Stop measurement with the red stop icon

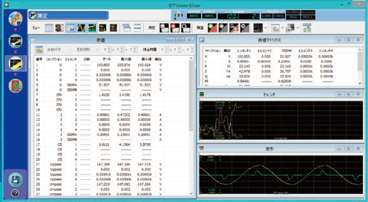click(x=175, y=28)
